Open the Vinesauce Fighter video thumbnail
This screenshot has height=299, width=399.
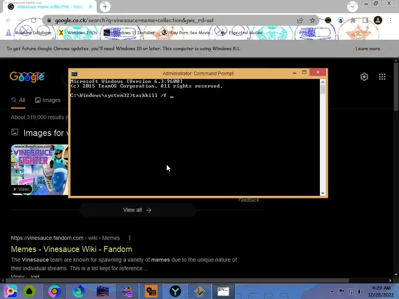39,170
